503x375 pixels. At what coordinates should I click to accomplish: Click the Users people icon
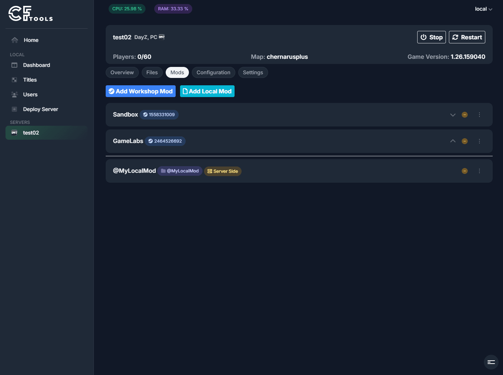tap(14, 94)
